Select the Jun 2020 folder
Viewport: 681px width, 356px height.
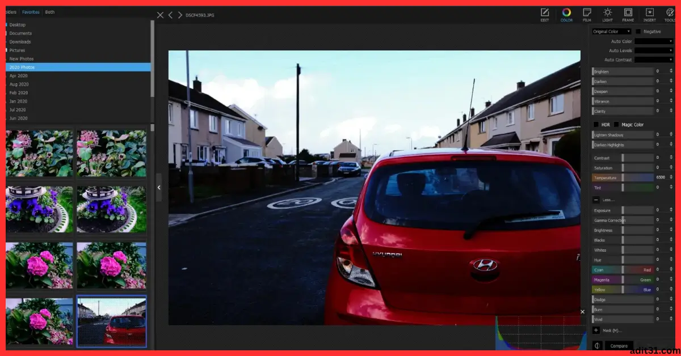click(78, 118)
